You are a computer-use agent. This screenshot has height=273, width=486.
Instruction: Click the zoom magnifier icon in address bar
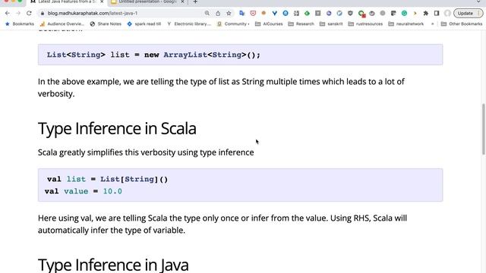click(207, 14)
